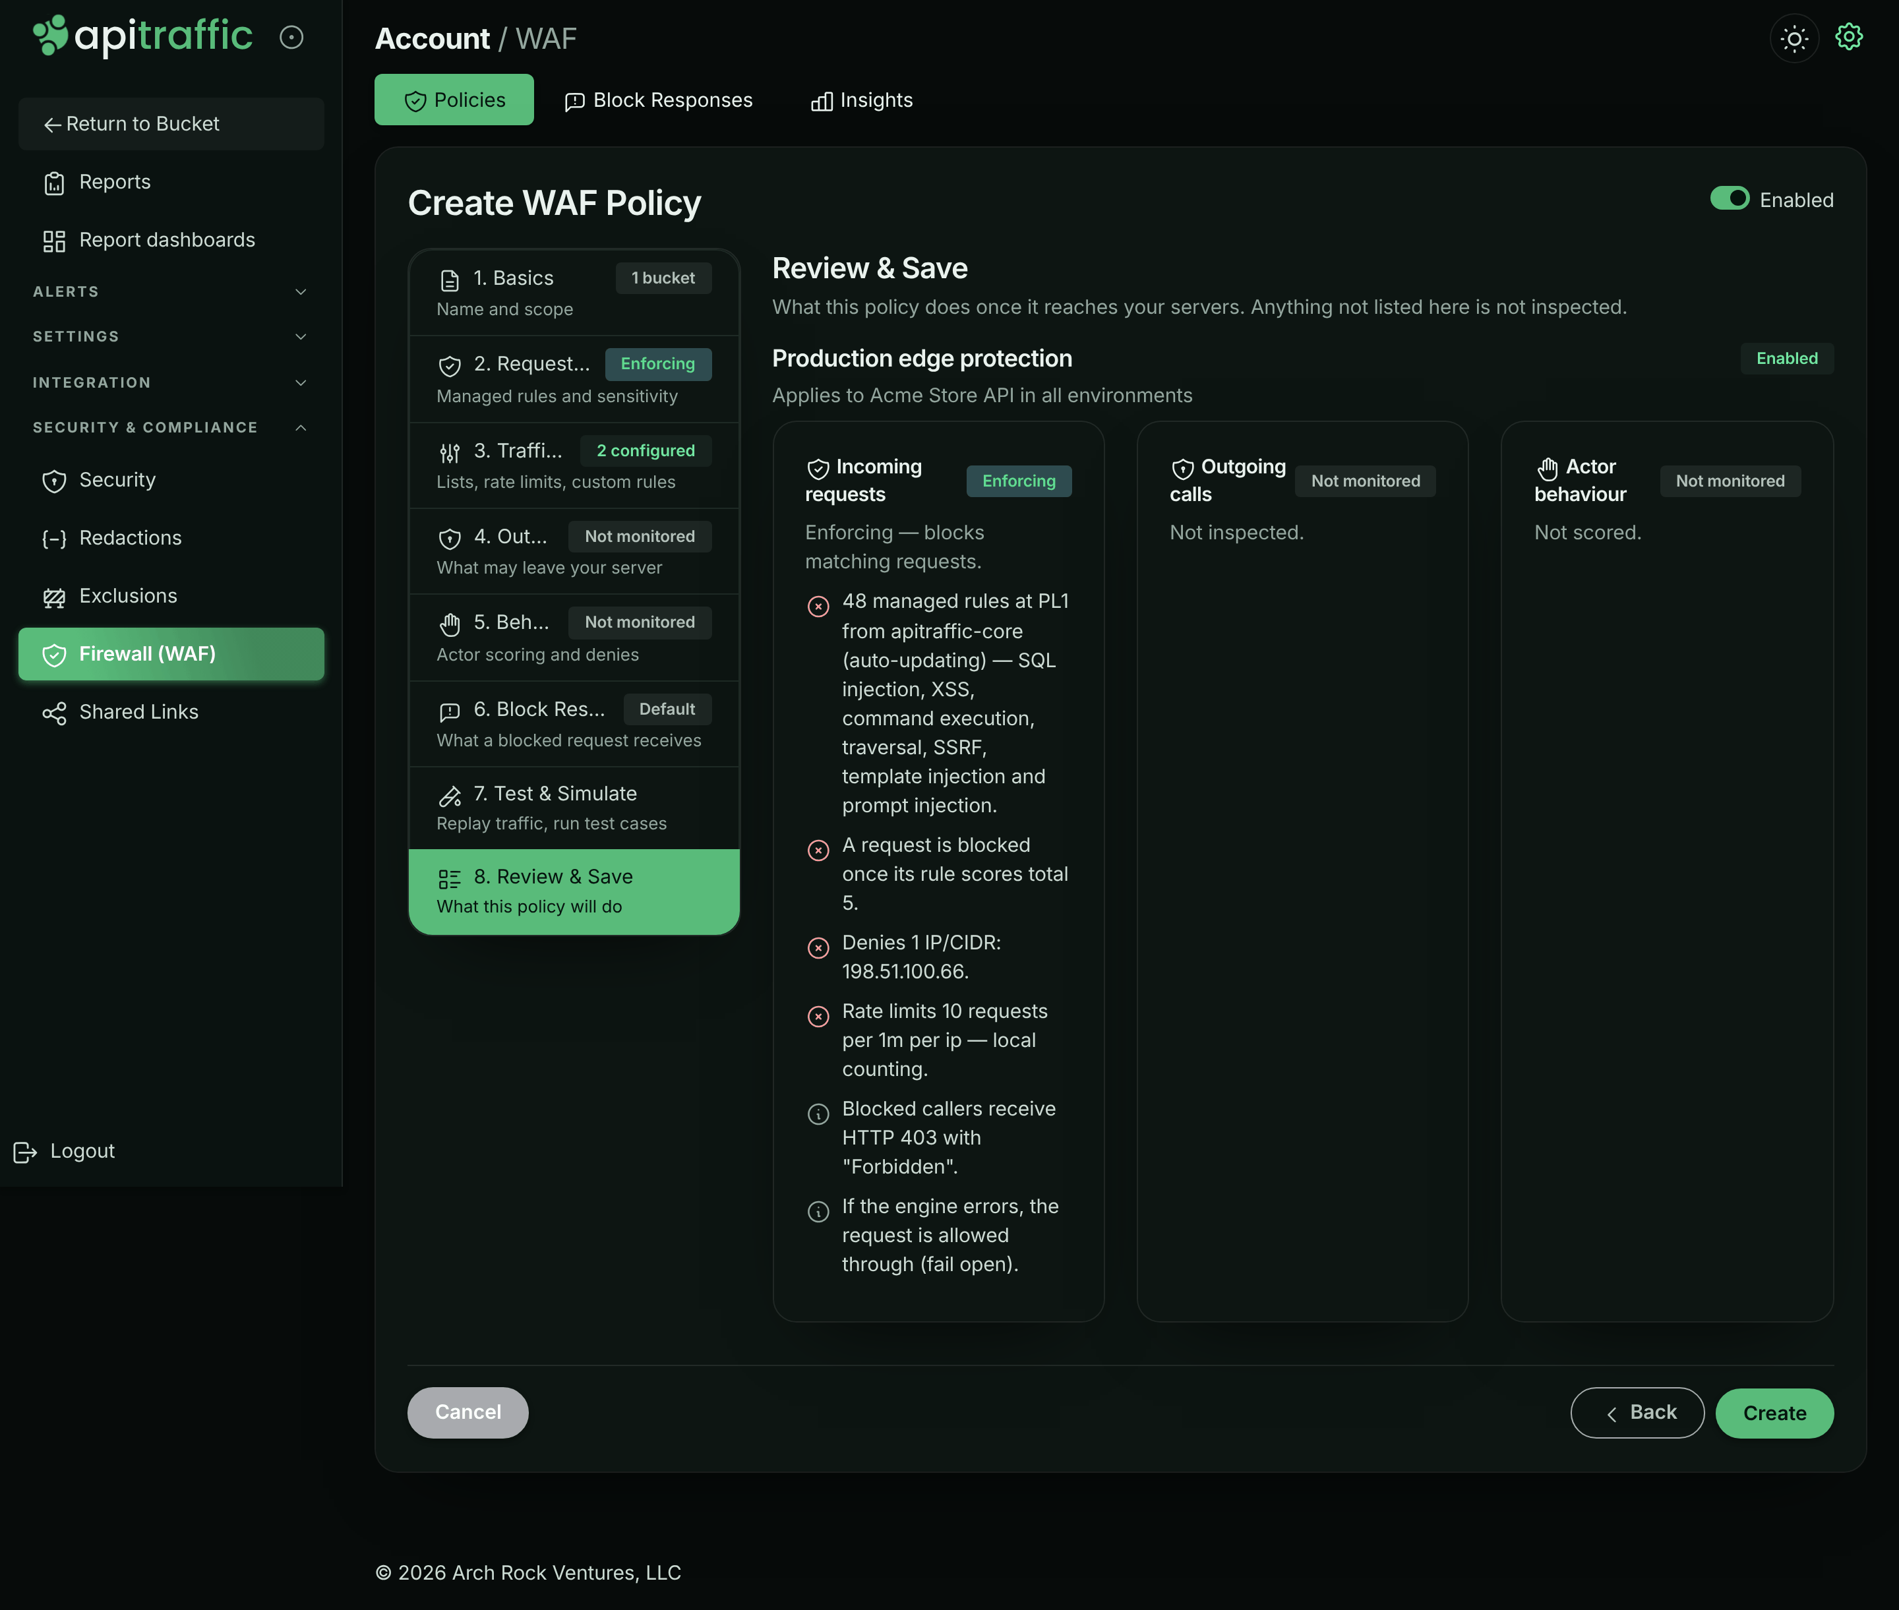Expand the SETTINGS section
Image resolution: width=1899 pixels, height=1610 pixels.
171,337
